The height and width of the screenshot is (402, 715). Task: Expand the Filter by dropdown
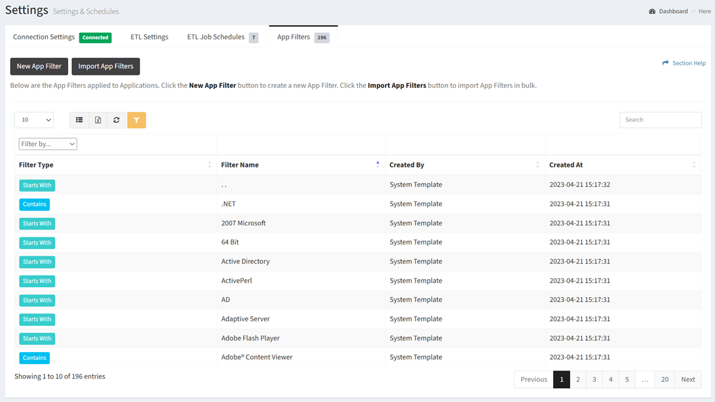[48, 144]
